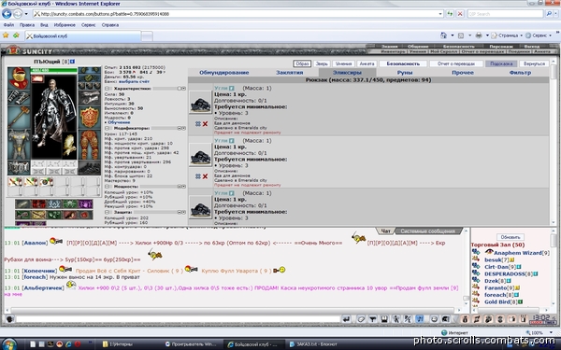Delete the first Угли item with red X
Viewport: 561px width, 350px height.
pos(205,124)
